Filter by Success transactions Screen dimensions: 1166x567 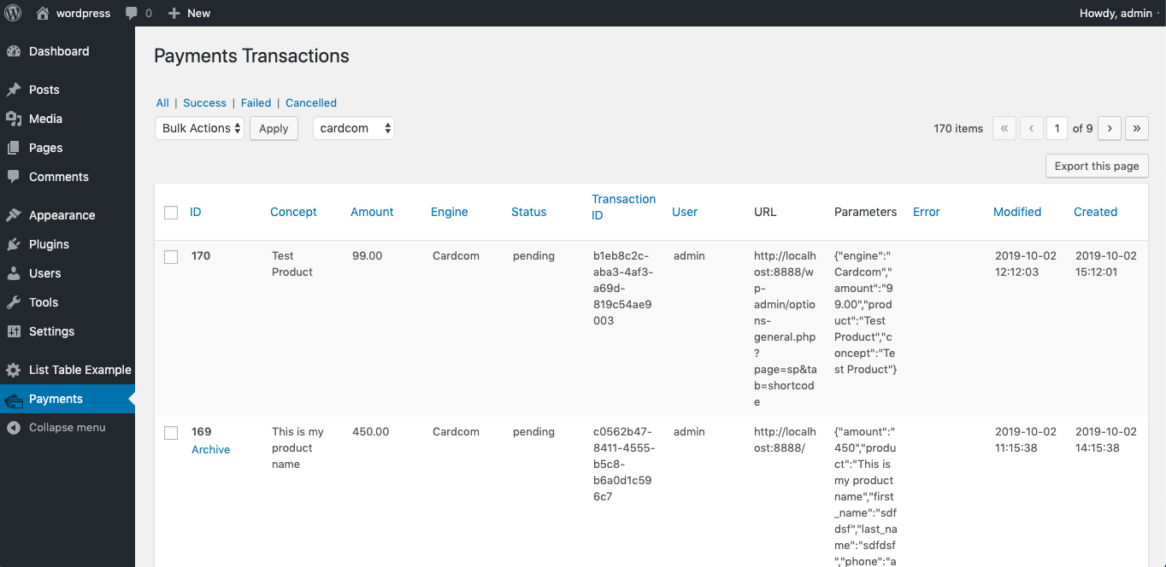[204, 102]
